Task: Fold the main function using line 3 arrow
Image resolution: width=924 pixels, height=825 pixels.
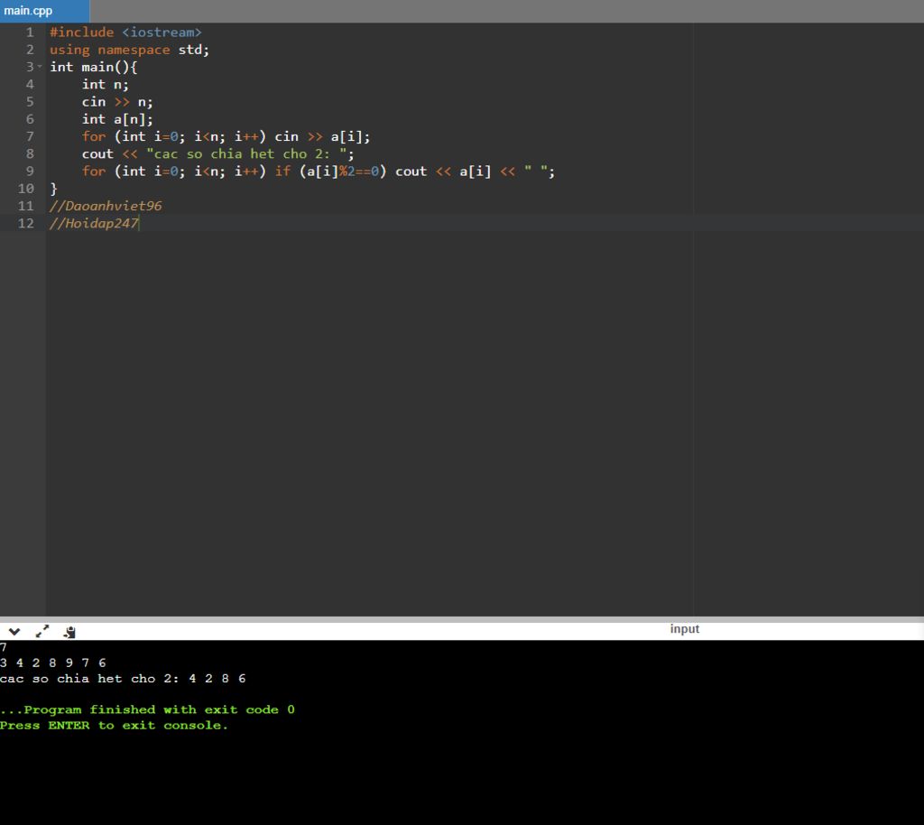Action: 40,67
